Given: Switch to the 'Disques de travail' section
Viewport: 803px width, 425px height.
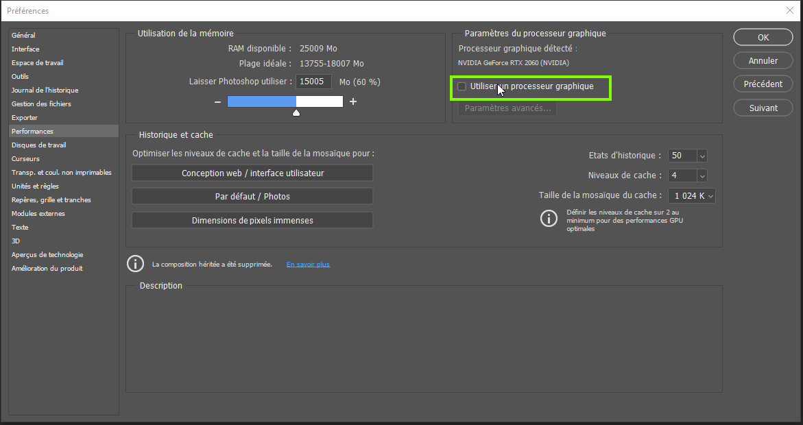Looking at the screenshot, I should coord(39,145).
